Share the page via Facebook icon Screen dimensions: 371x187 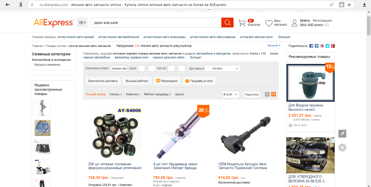point(311,46)
